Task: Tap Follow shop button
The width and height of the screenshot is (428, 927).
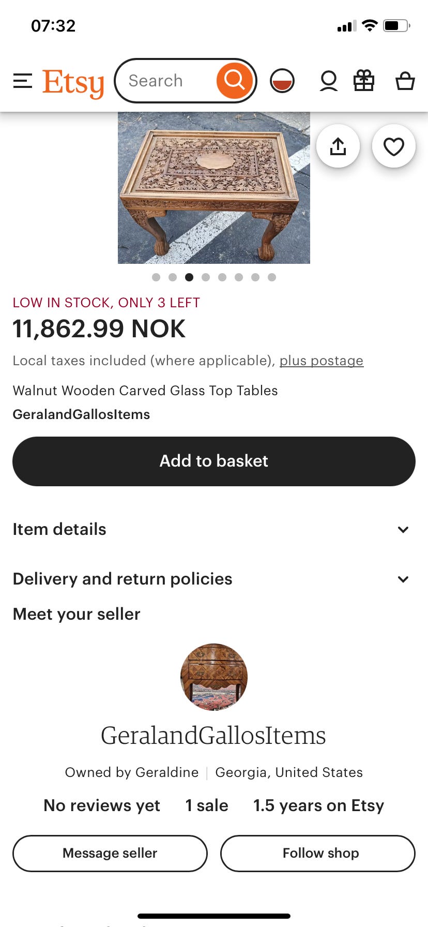Action: coord(318,853)
